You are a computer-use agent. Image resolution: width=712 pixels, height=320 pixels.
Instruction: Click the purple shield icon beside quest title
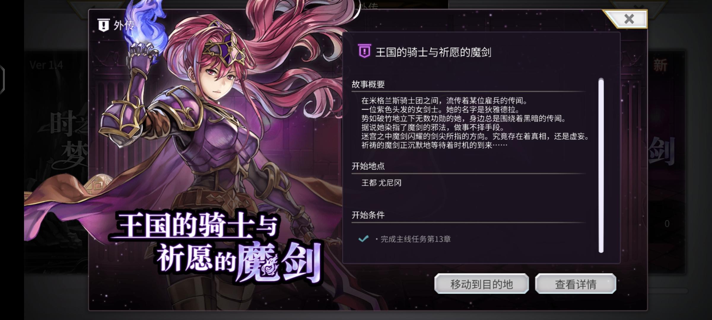[364, 51]
